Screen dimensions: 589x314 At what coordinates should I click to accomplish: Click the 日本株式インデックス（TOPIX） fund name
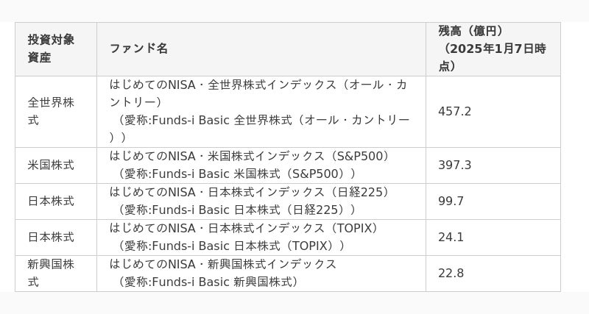(x=245, y=228)
